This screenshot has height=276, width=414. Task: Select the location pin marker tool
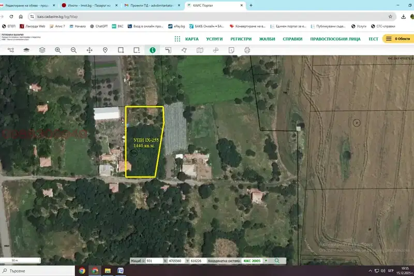(105, 50)
